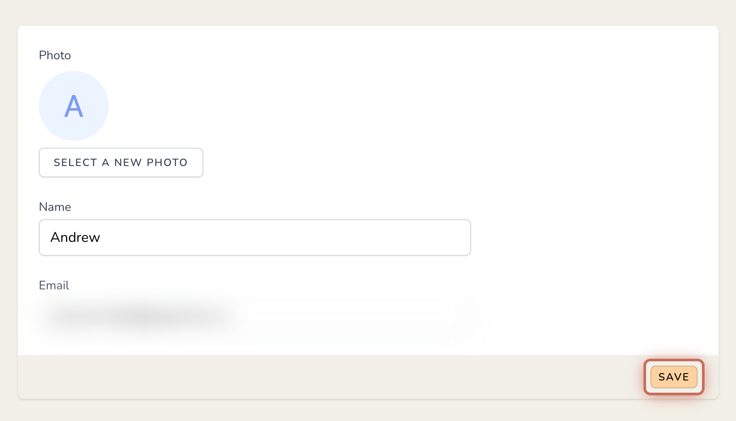Click the word PHOTO in the upload button
Image resolution: width=736 pixels, height=421 pixels.
pyautogui.click(x=167, y=163)
